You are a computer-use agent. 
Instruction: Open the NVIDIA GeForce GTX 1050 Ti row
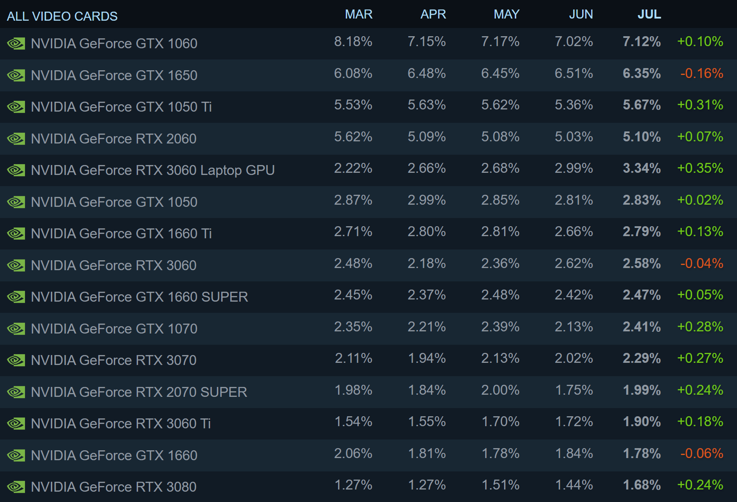[368, 107]
